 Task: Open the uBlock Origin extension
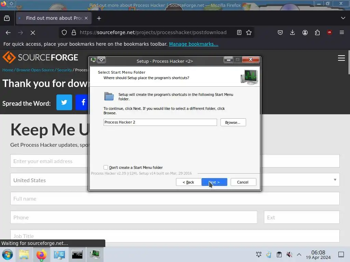[x=329, y=32]
